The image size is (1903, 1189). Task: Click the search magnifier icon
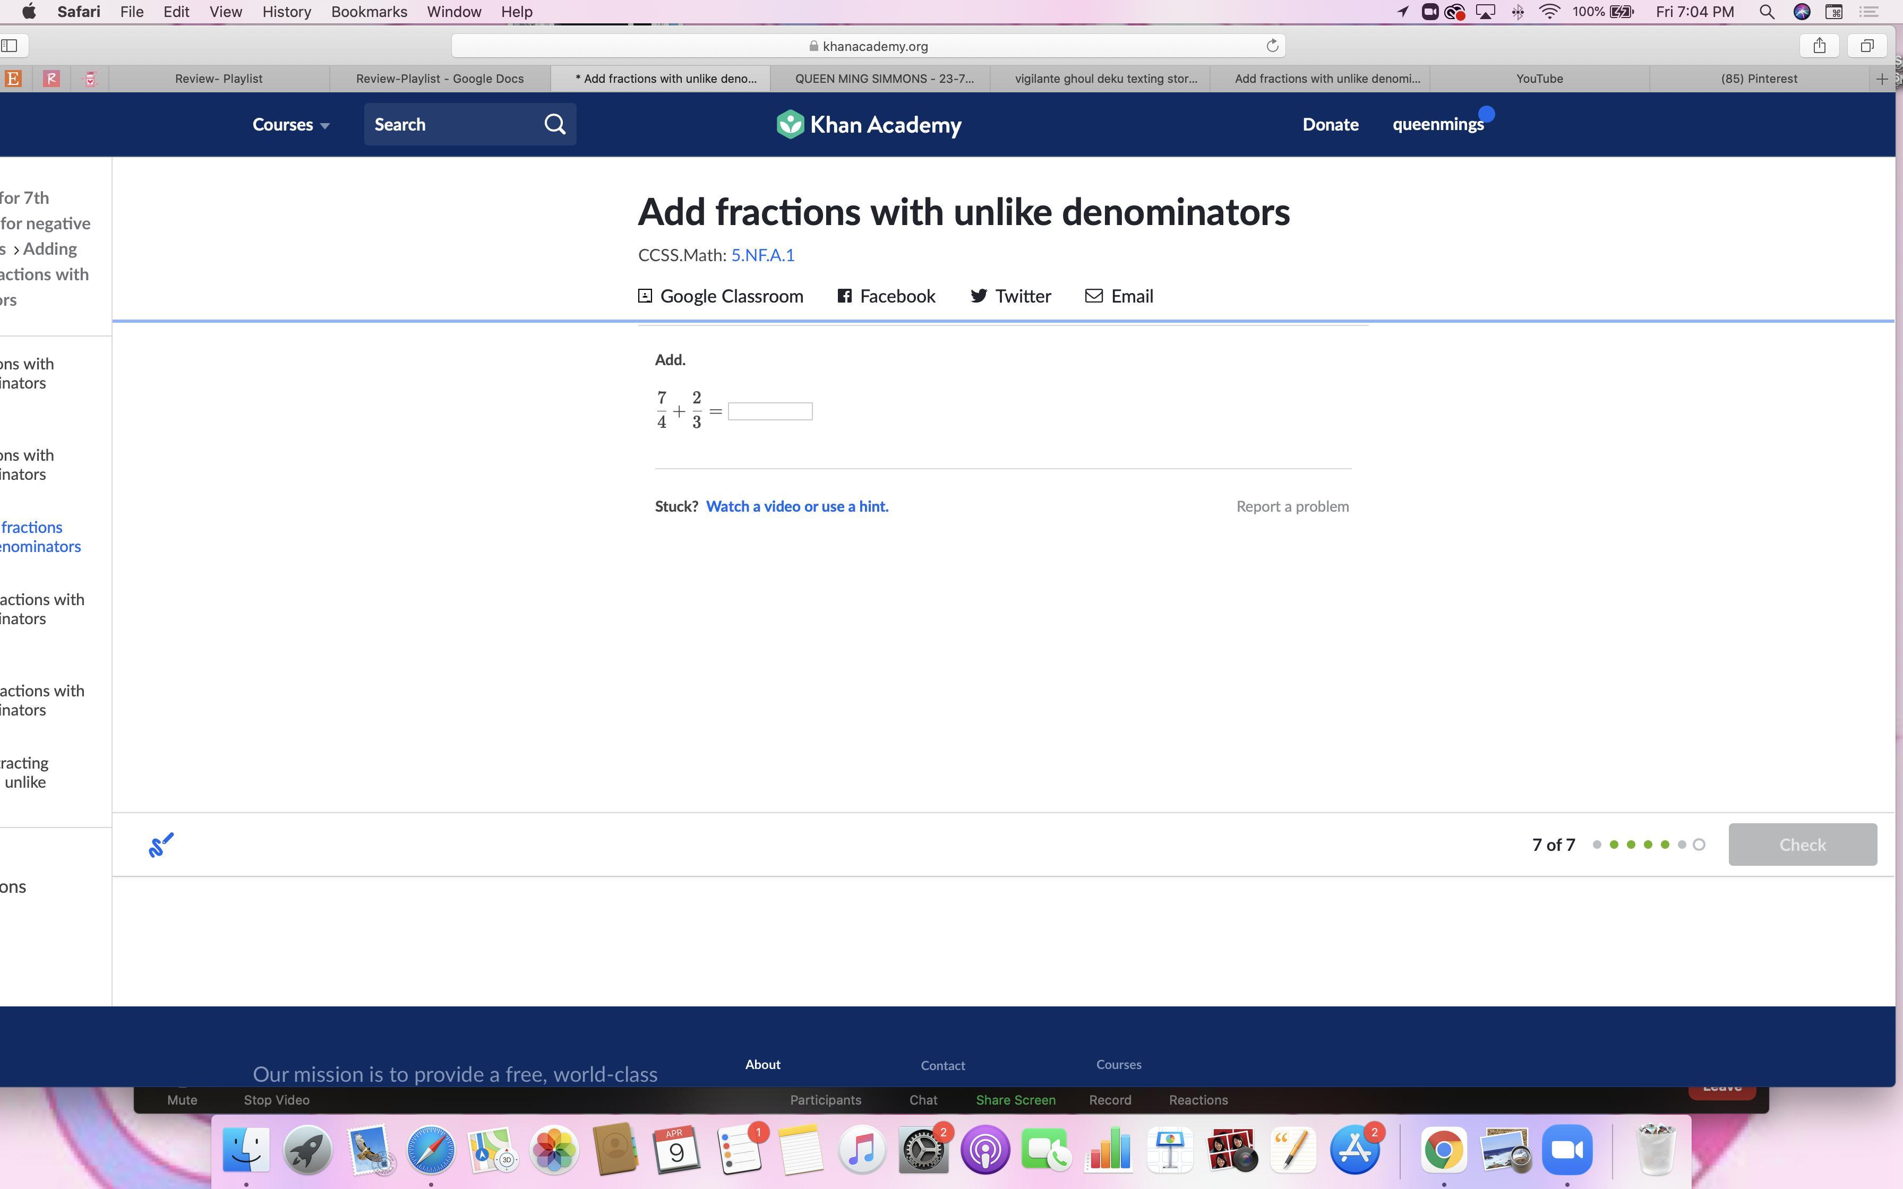pos(555,124)
